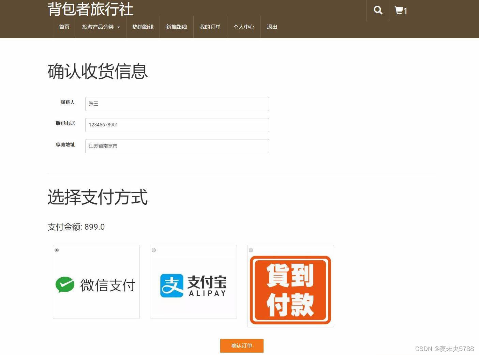Click the 支付宝 ALIPAY logo image
This screenshot has height=355, width=479.
coord(193,285)
